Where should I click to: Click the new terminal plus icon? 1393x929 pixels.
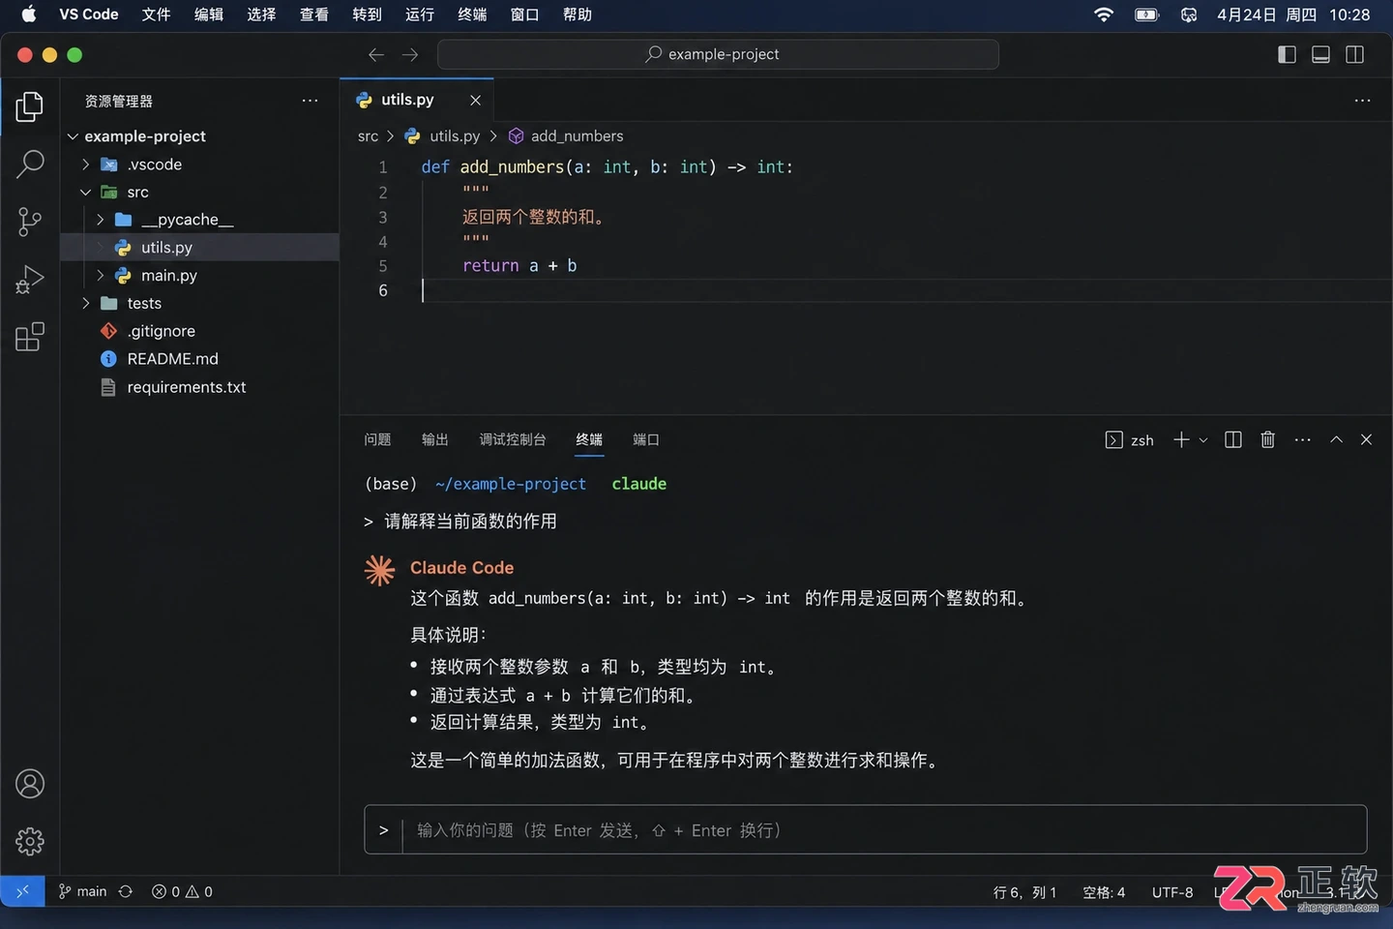1181,439
